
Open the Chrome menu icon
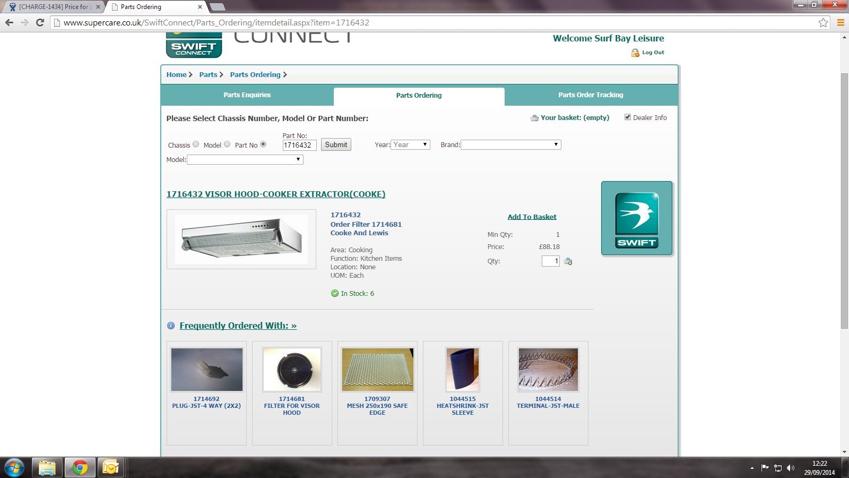pyautogui.click(x=841, y=22)
